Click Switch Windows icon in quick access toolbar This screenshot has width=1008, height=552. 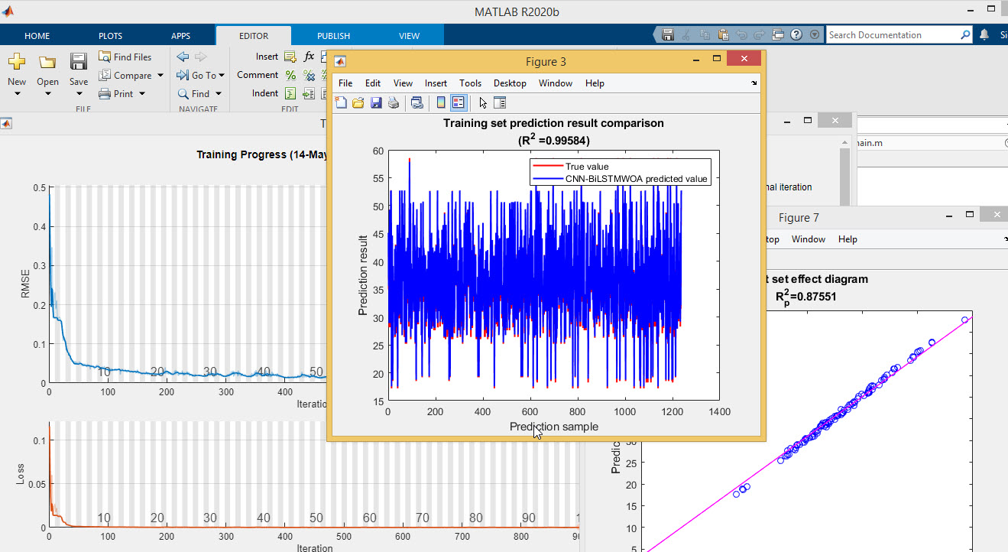[778, 34]
